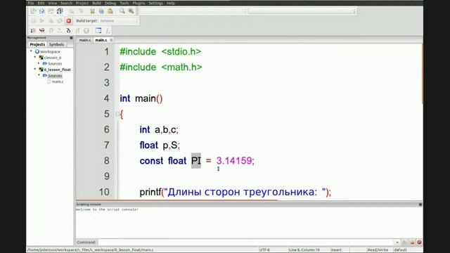Open the second code completion function dropdown

coord(302,11)
